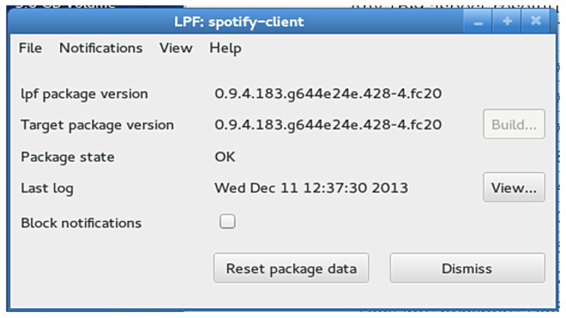Maximize the LPF window with plus icon
The image size is (566, 318).
507,22
